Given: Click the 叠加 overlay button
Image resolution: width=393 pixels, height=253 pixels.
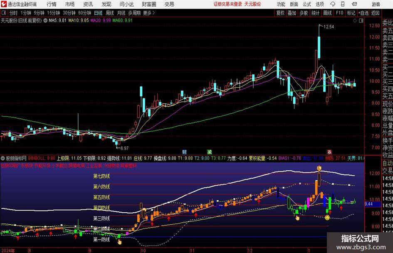Looking at the screenshot, I should point(292,13).
